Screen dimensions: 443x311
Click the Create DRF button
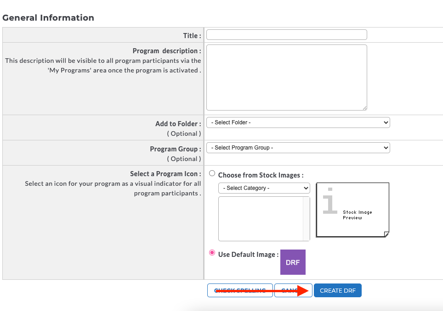tap(338, 290)
